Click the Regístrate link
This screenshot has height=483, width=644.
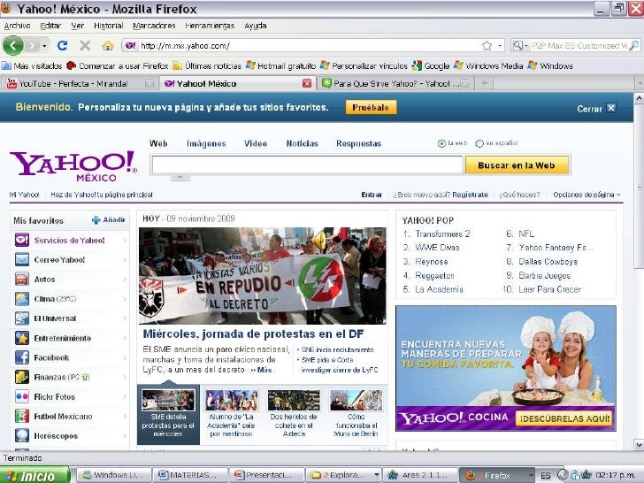471,195
